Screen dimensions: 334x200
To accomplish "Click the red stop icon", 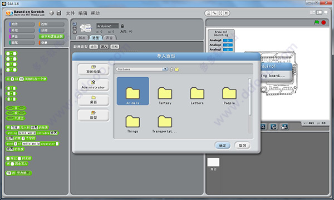I will tap(323, 22).
